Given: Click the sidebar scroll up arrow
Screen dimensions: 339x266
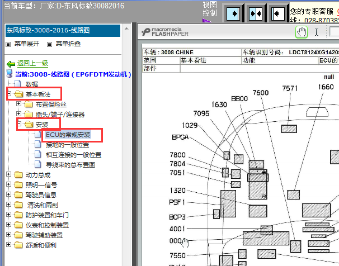Looking at the screenshot, I should [x=126, y=28].
